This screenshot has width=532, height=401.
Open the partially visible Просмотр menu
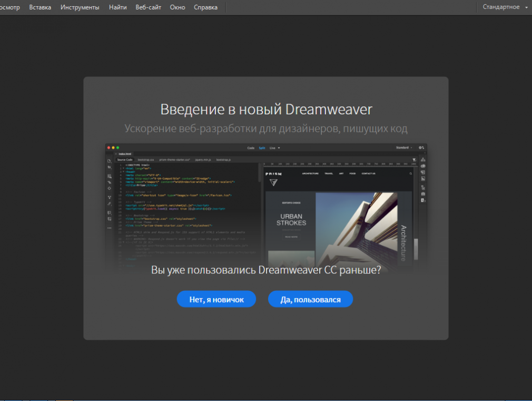click(10, 7)
